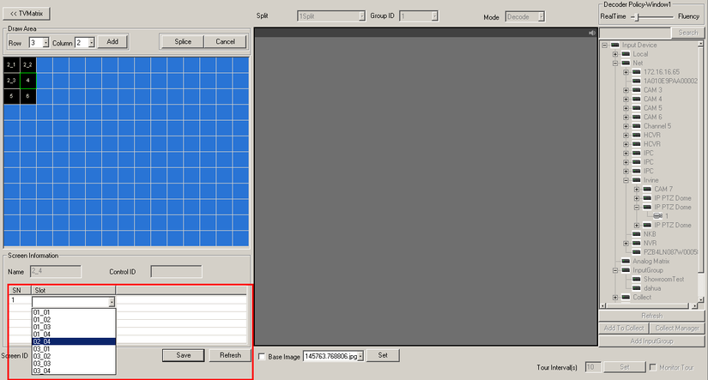Click the Analog Matrix icon in the tree
The height and width of the screenshot is (380, 708).
(x=626, y=262)
